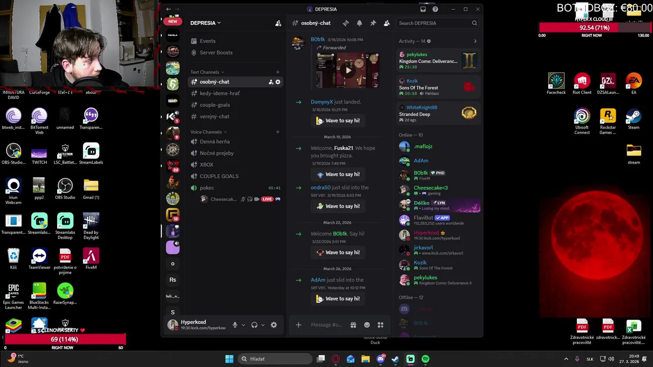Collapse the Text Channels category
The height and width of the screenshot is (367, 653).
pos(207,72)
